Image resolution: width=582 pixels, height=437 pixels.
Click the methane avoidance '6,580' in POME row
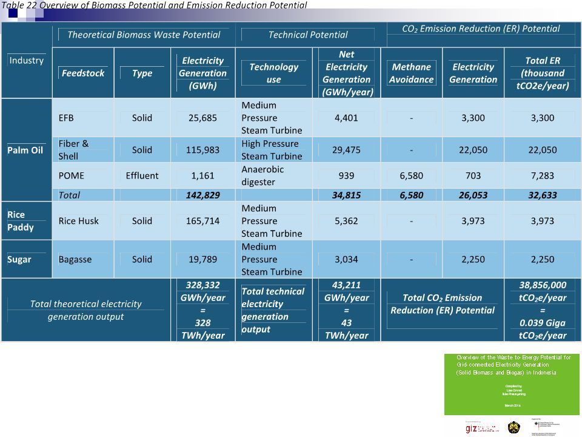click(x=411, y=175)
